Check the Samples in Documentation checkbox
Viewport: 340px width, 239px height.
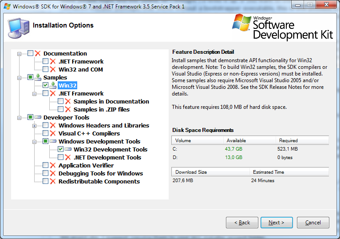(x=61, y=101)
